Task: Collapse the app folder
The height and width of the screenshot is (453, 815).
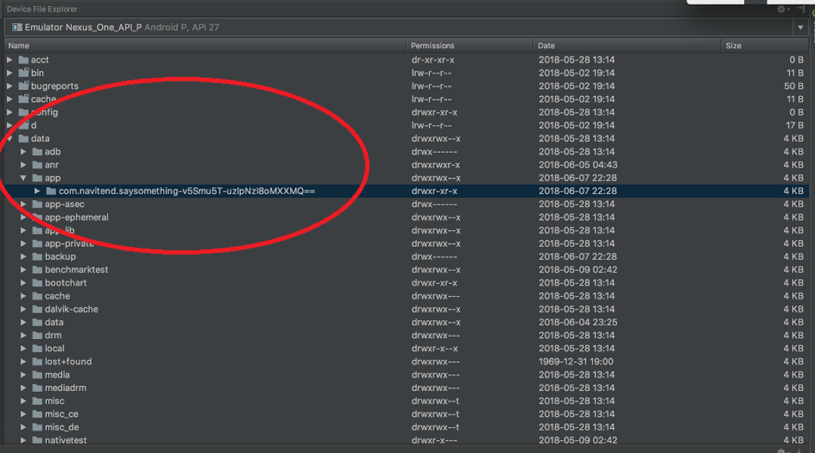Action: (23, 178)
